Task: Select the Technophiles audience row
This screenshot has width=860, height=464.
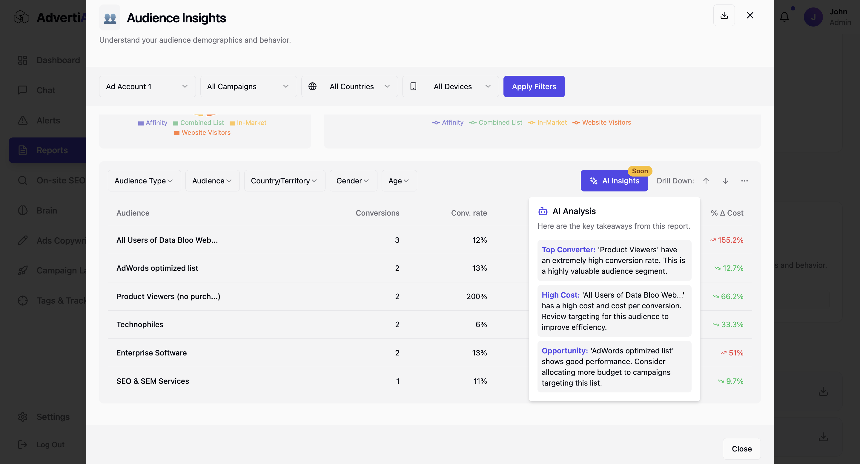Action: pos(139,324)
